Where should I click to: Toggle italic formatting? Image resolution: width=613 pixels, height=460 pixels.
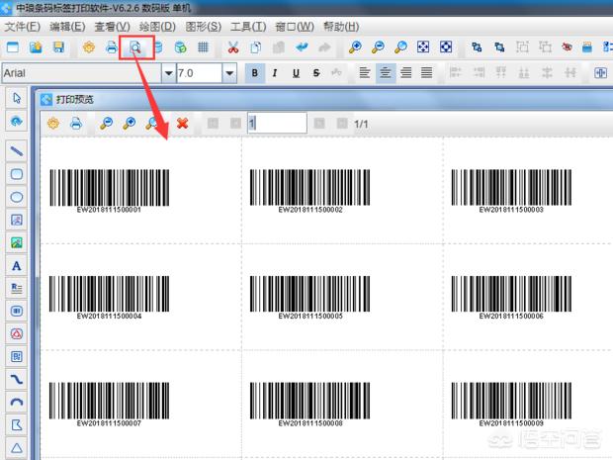click(x=275, y=73)
